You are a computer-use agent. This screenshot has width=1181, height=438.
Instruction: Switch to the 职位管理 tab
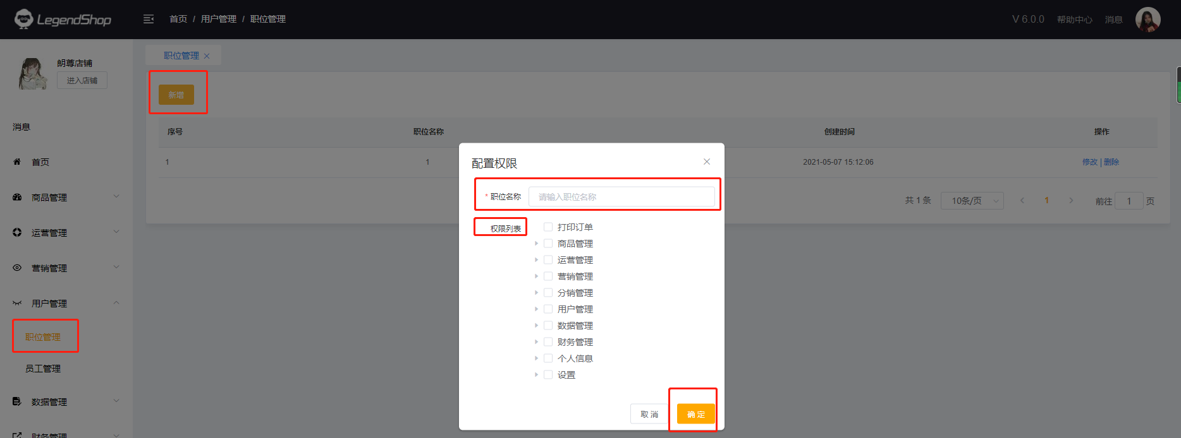click(181, 56)
